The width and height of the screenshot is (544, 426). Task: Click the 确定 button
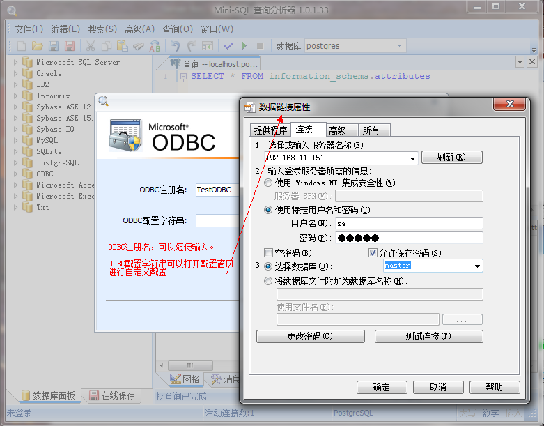tap(382, 387)
